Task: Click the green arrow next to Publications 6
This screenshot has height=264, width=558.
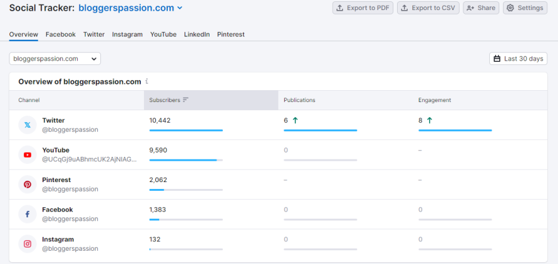Action: click(x=295, y=120)
